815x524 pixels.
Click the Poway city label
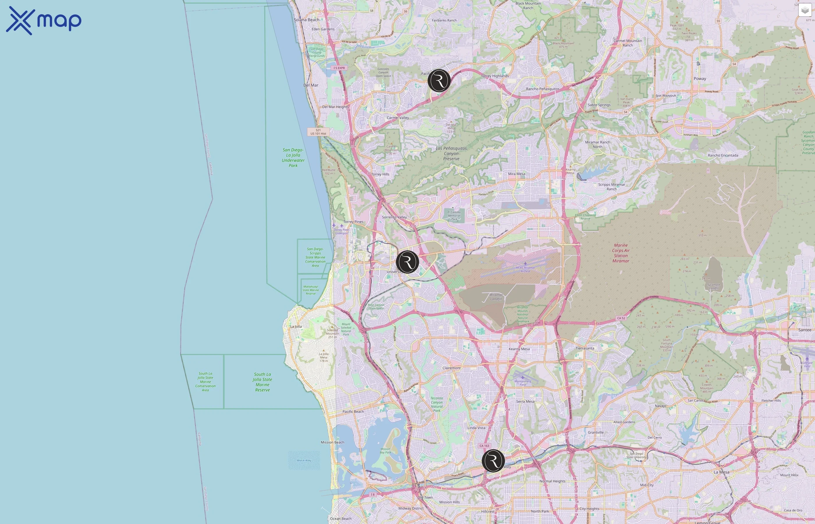[x=700, y=79]
